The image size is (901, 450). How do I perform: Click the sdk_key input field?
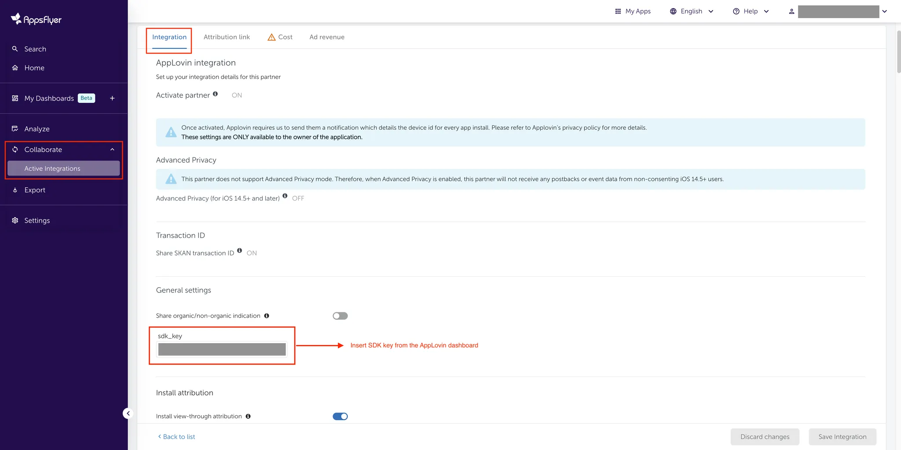[222, 349]
